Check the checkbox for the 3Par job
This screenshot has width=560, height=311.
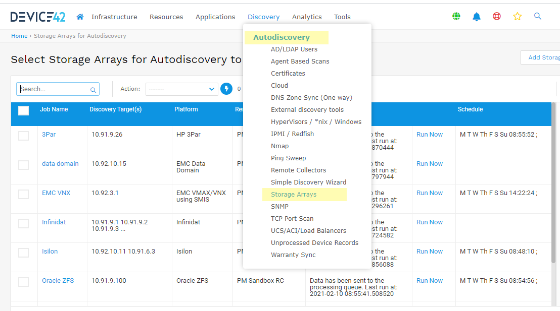[24, 136]
